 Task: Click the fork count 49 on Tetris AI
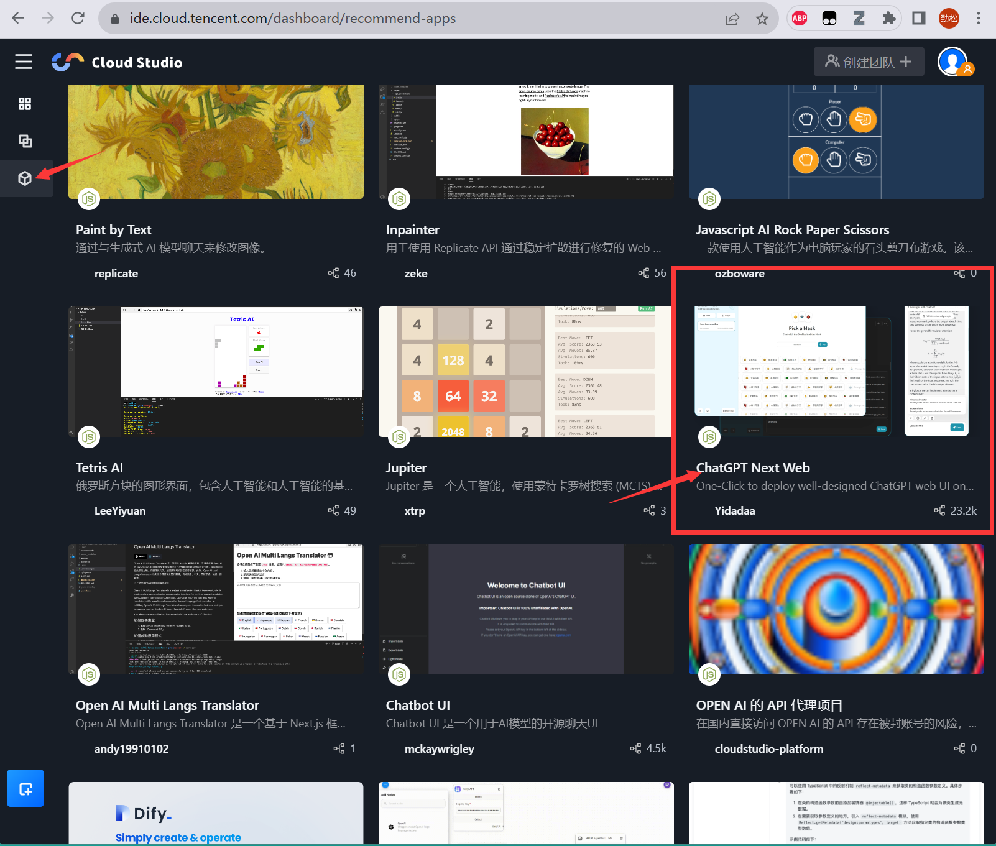click(343, 510)
